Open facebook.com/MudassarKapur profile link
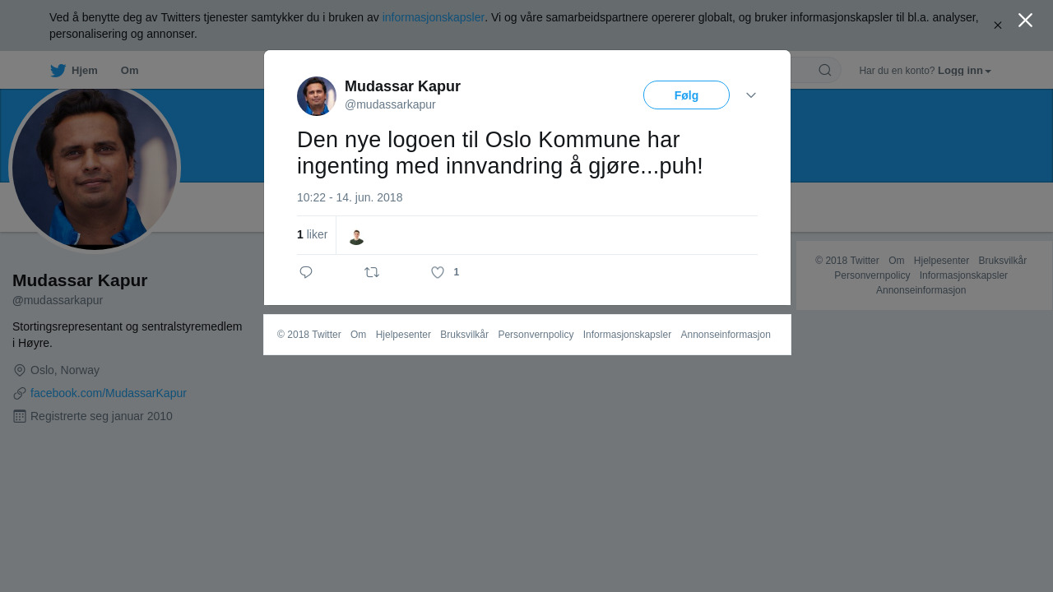The image size is (1053, 592). [x=109, y=393]
